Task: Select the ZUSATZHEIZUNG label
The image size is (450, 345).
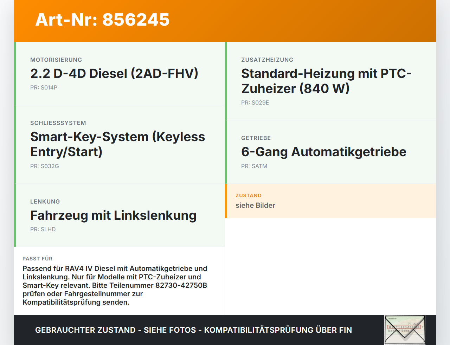Action: tap(267, 60)
